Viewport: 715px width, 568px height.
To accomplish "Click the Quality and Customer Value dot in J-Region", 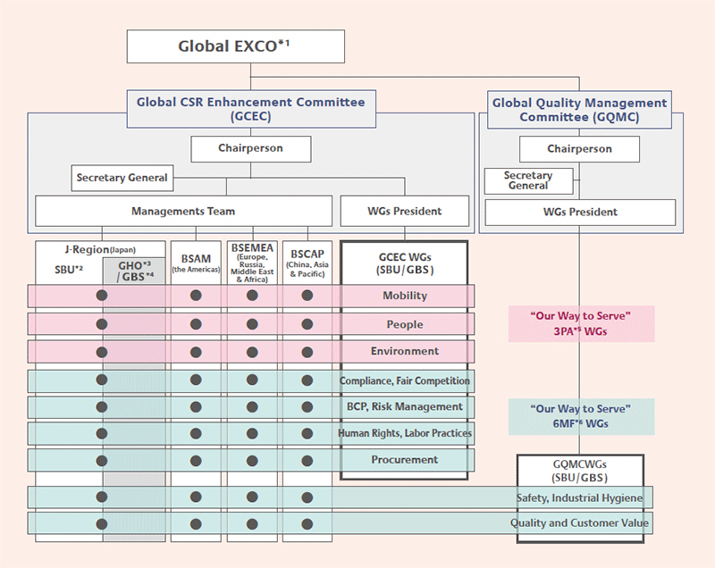I will [x=102, y=524].
